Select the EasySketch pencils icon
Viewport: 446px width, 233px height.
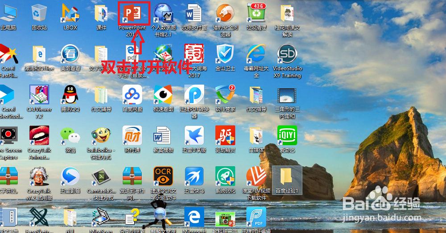[39, 217]
